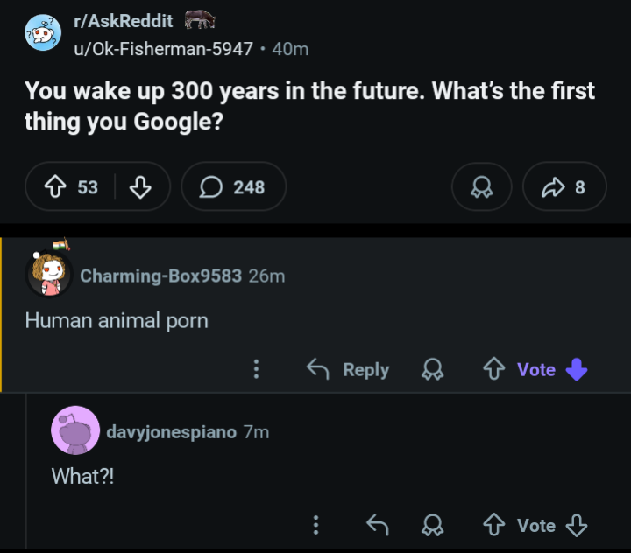Image resolution: width=631 pixels, height=553 pixels.
Task: Open Charming-Box9583 comment options menu
Action: [x=256, y=369]
